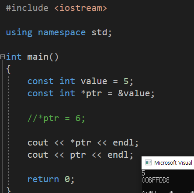
Task: Click the Microsoft Visual console window icon
Action: click(149, 163)
